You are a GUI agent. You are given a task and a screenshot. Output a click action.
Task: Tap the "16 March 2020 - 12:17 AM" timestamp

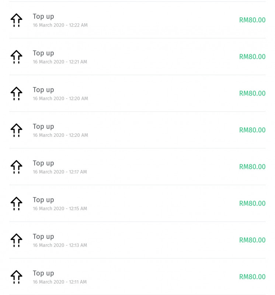point(60,172)
